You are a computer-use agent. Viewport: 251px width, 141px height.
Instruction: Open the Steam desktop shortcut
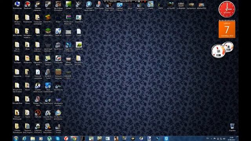[x=48, y=5]
